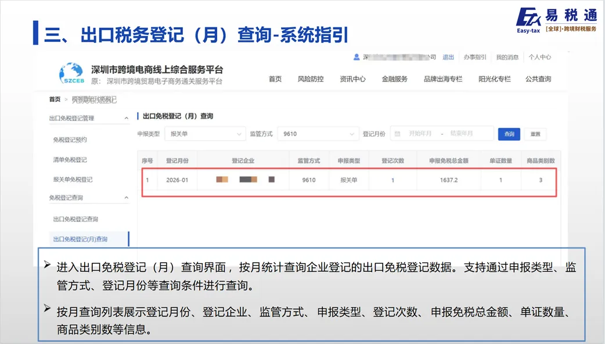Select 免税登记预约 in the sidebar

[71, 139]
